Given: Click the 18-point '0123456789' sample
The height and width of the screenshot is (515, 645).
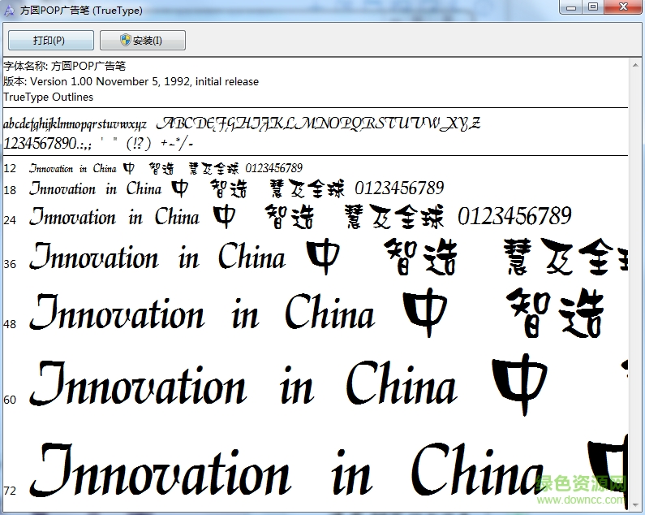Looking at the screenshot, I should tap(399, 188).
